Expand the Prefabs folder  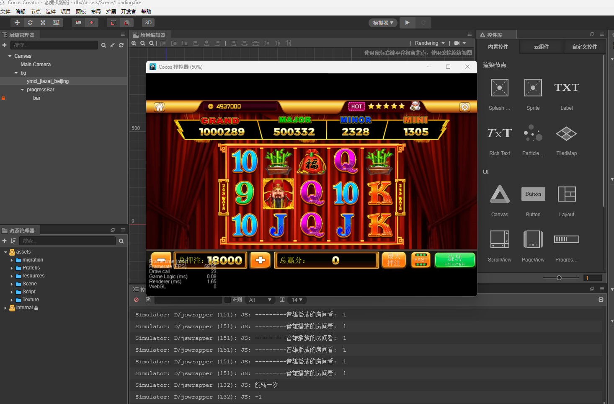12,268
